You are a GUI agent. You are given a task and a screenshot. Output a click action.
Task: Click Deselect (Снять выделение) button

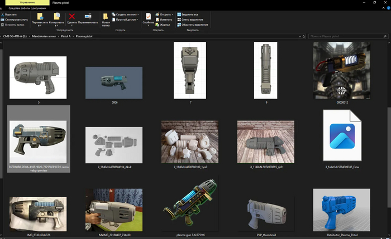coord(193,19)
